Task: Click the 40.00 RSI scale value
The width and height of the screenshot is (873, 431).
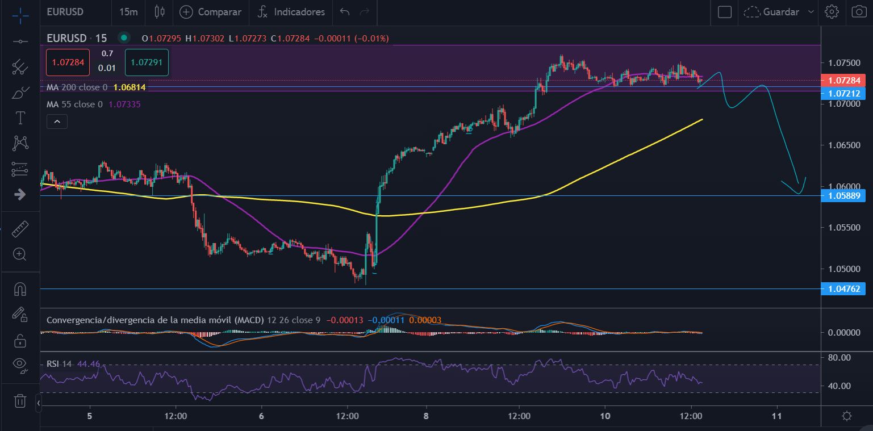Action: [x=839, y=386]
